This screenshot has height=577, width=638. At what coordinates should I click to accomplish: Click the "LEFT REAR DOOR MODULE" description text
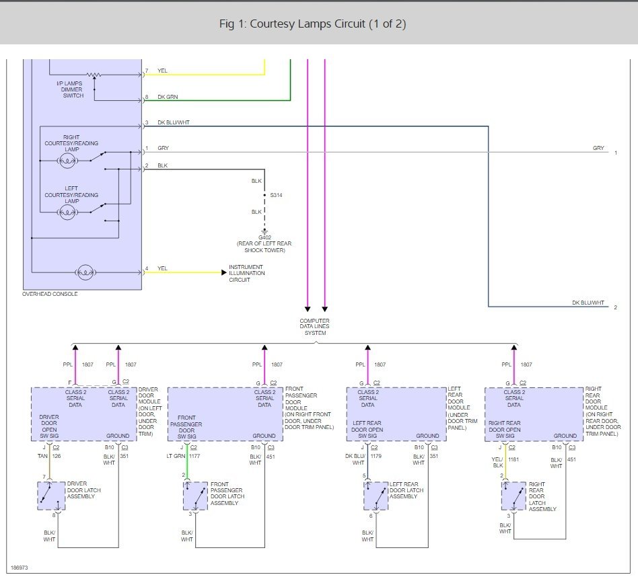click(462, 408)
